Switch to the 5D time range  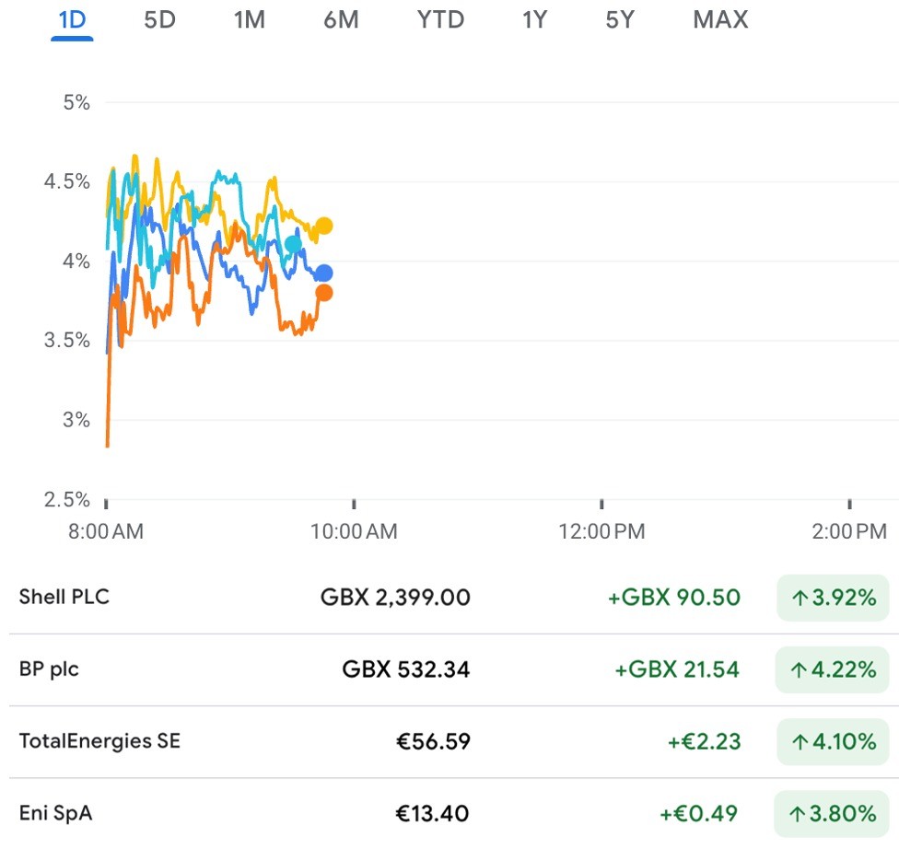coord(159,20)
